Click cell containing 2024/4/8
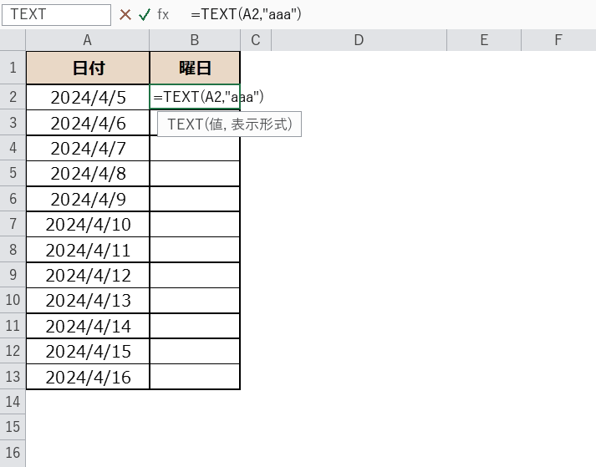Image resolution: width=596 pixels, height=467 pixels. click(88, 174)
